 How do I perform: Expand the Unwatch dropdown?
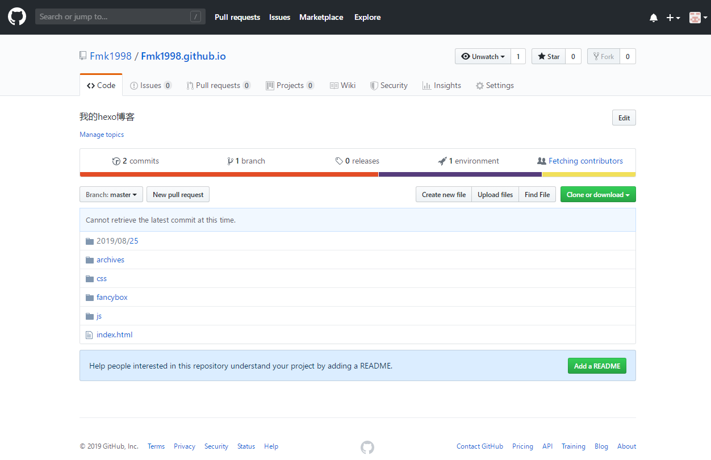click(483, 56)
